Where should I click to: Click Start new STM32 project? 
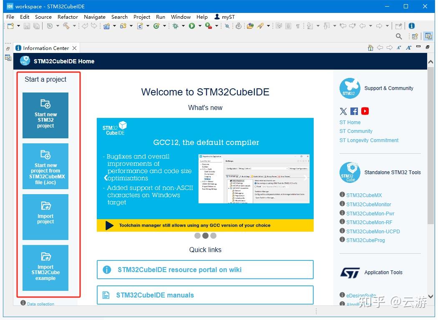(x=45, y=115)
